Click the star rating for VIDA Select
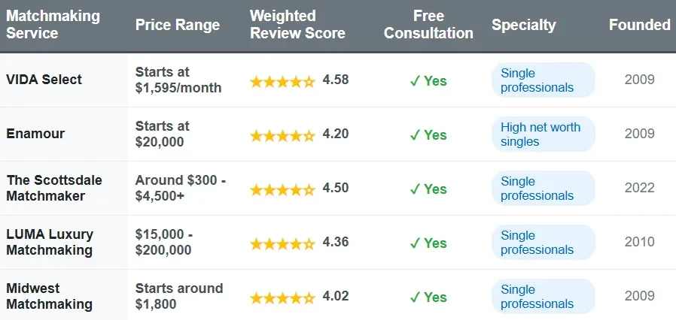This screenshot has width=676, height=320. point(282,81)
